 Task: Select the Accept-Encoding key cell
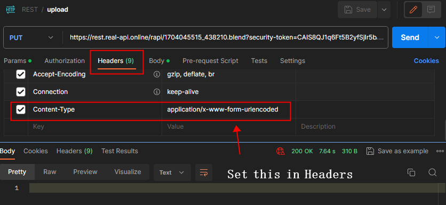tap(95, 74)
